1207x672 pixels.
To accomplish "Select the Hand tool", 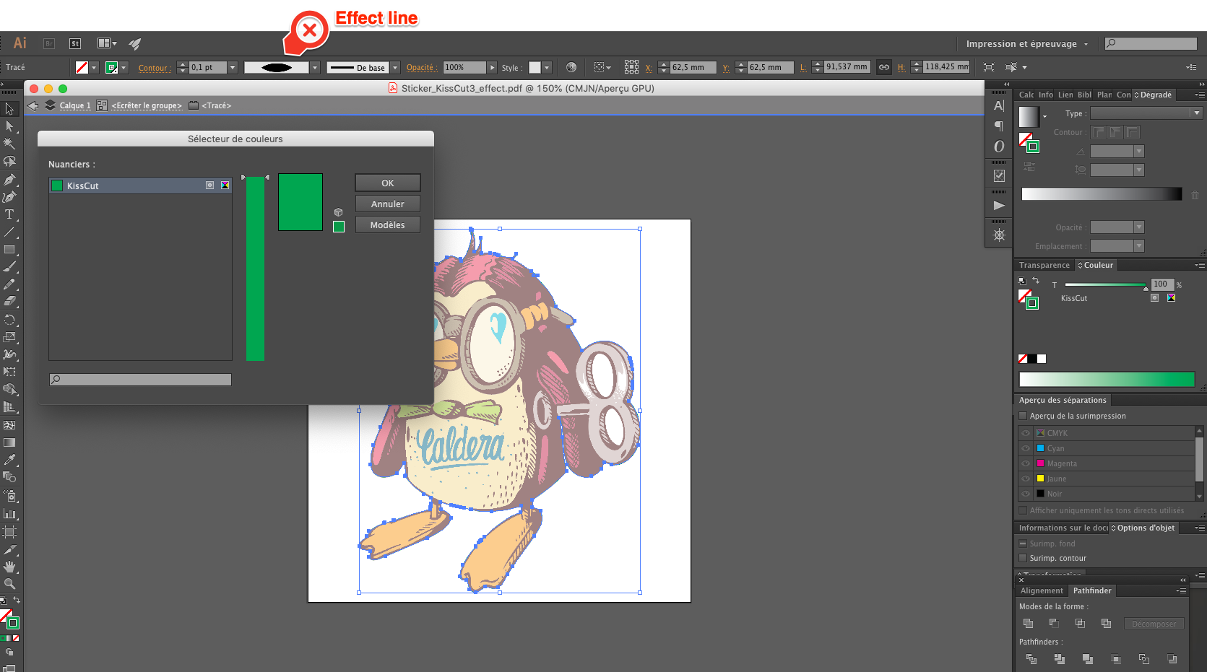I will click(9, 567).
